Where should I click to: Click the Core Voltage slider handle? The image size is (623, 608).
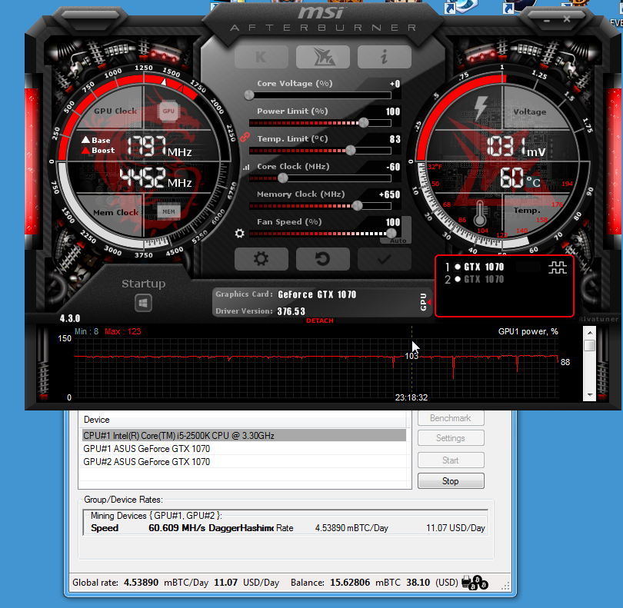coord(249,95)
